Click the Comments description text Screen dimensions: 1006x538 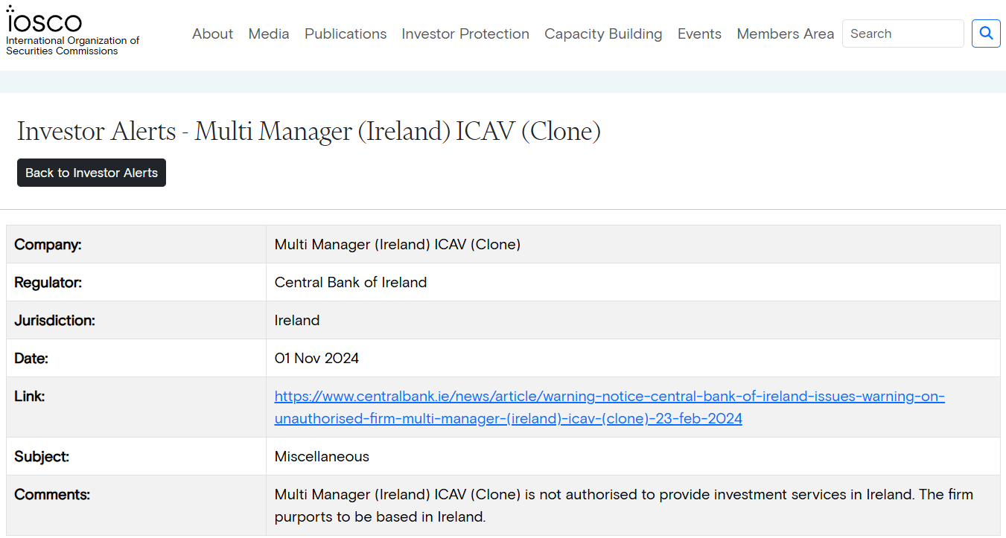click(623, 505)
